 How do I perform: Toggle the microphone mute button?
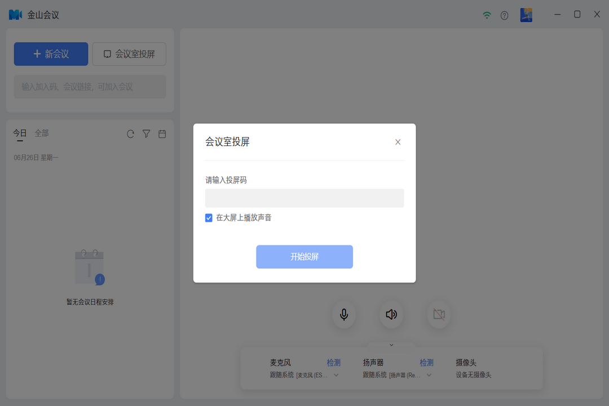(344, 315)
